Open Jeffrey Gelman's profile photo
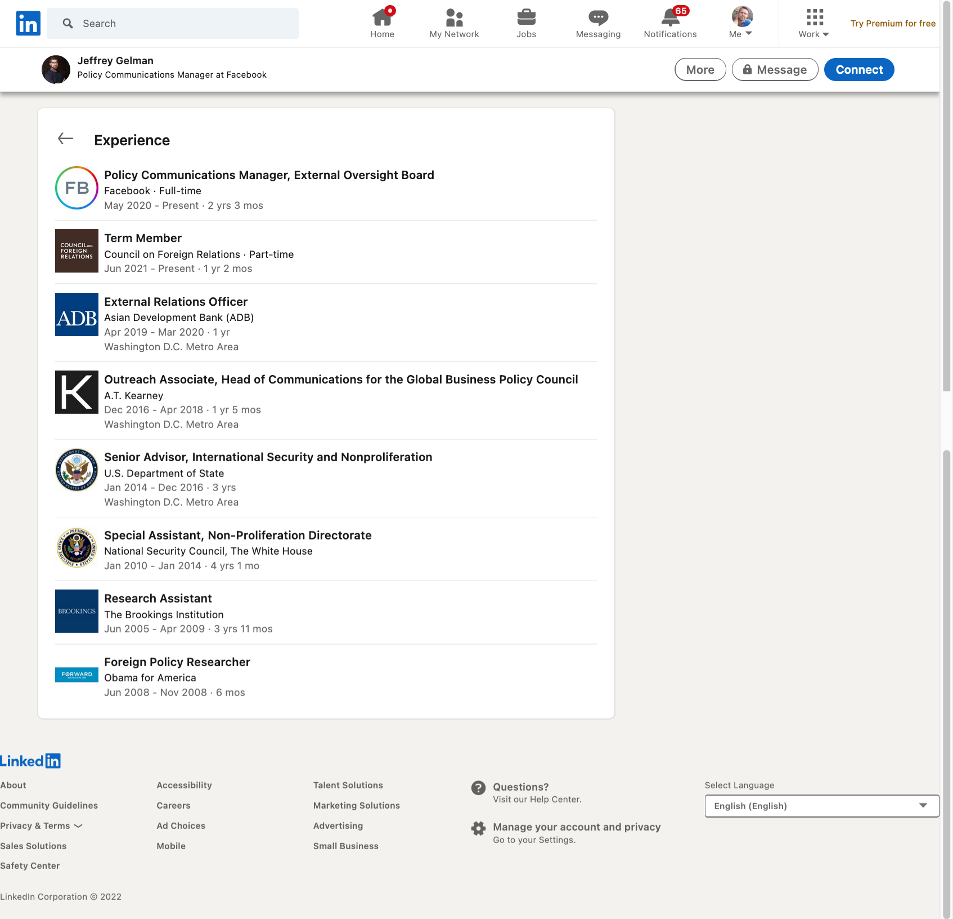This screenshot has width=953, height=919. (56, 69)
